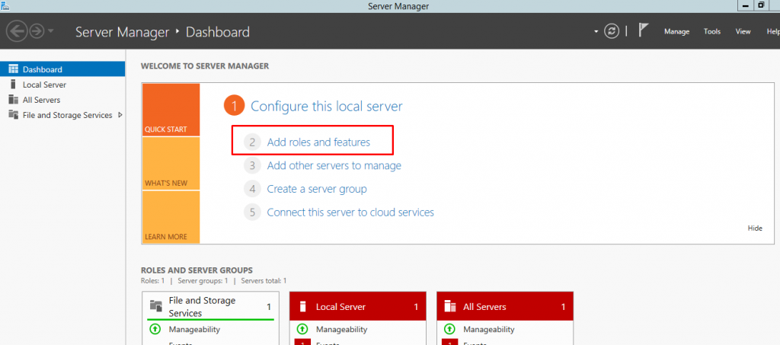The height and width of the screenshot is (345, 780).
Task: Click the Local Server tile icon
Action: pyautogui.click(x=302, y=307)
